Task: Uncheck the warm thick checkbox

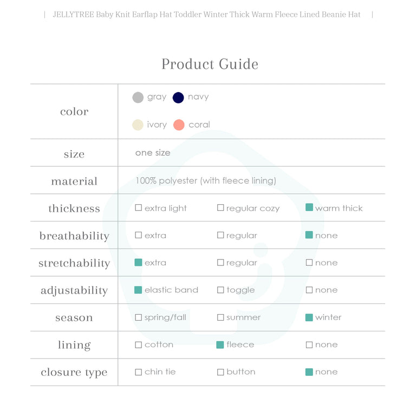Action: (309, 207)
